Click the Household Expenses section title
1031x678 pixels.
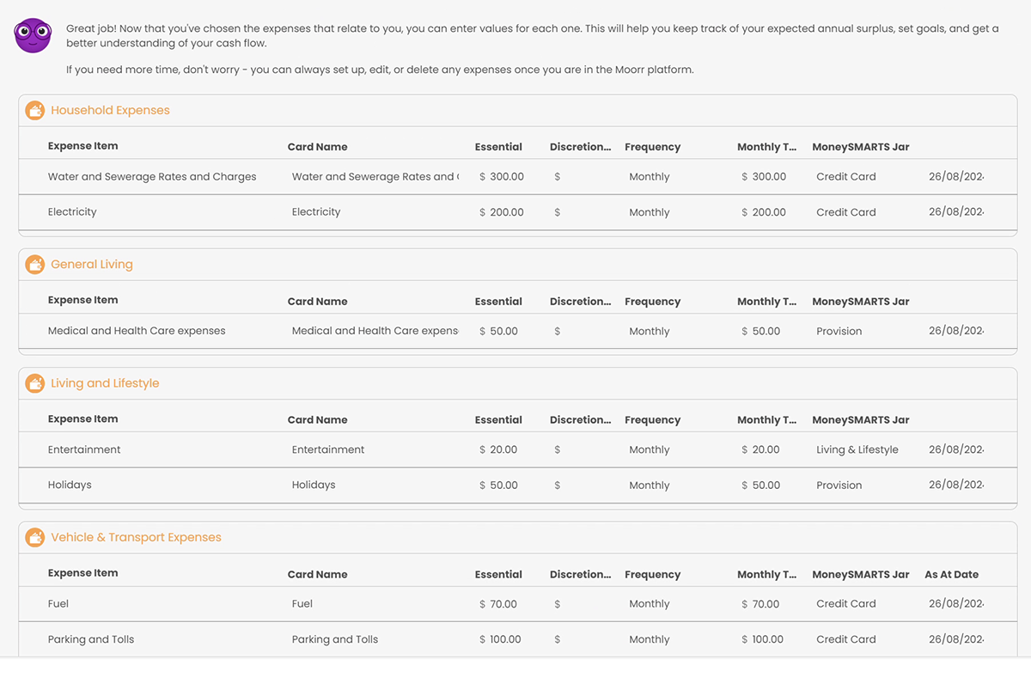(110, 110)
